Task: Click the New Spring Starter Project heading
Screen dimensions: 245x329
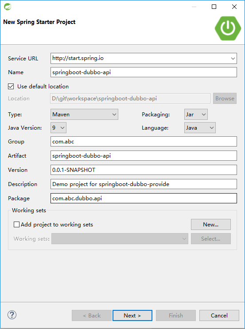Action: 39,22
